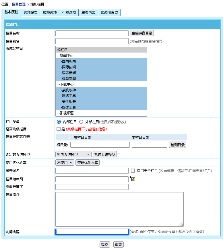The width and height of the screenshot is (223, 249).
Task: Focus the 栏目简介 textarea
Action: (x=119, y=209)
